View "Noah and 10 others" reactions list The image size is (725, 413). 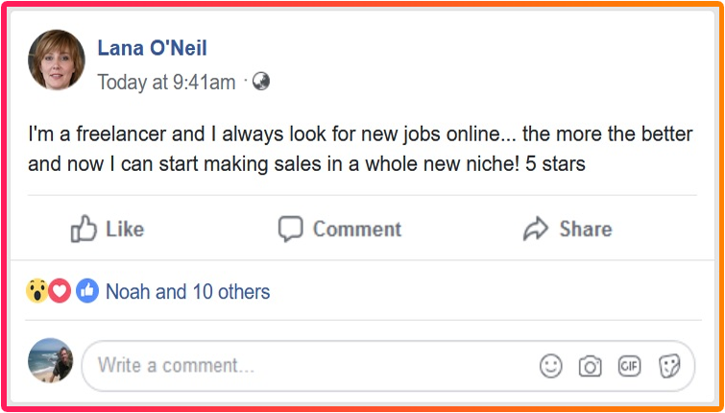[x=187, y=291]
